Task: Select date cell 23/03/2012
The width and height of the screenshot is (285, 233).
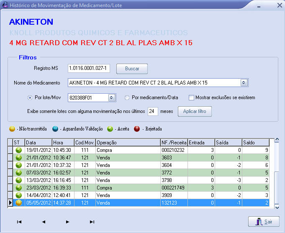Action: (x=39, y=188)
